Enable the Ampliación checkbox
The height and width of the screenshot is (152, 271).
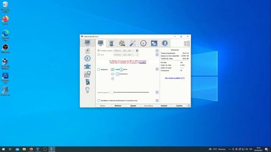[x=99, y=69]
